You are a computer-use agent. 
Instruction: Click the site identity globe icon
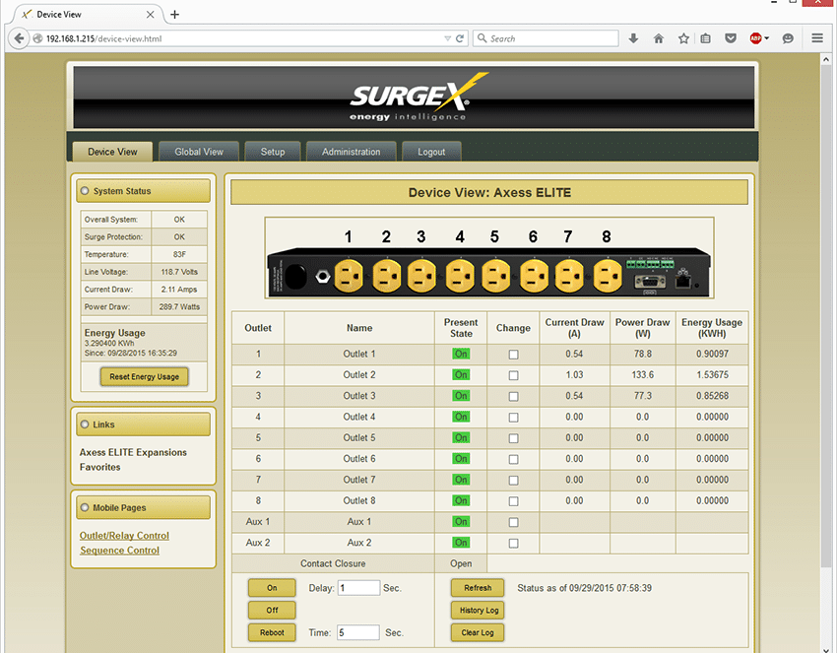(x=37, y=38)
